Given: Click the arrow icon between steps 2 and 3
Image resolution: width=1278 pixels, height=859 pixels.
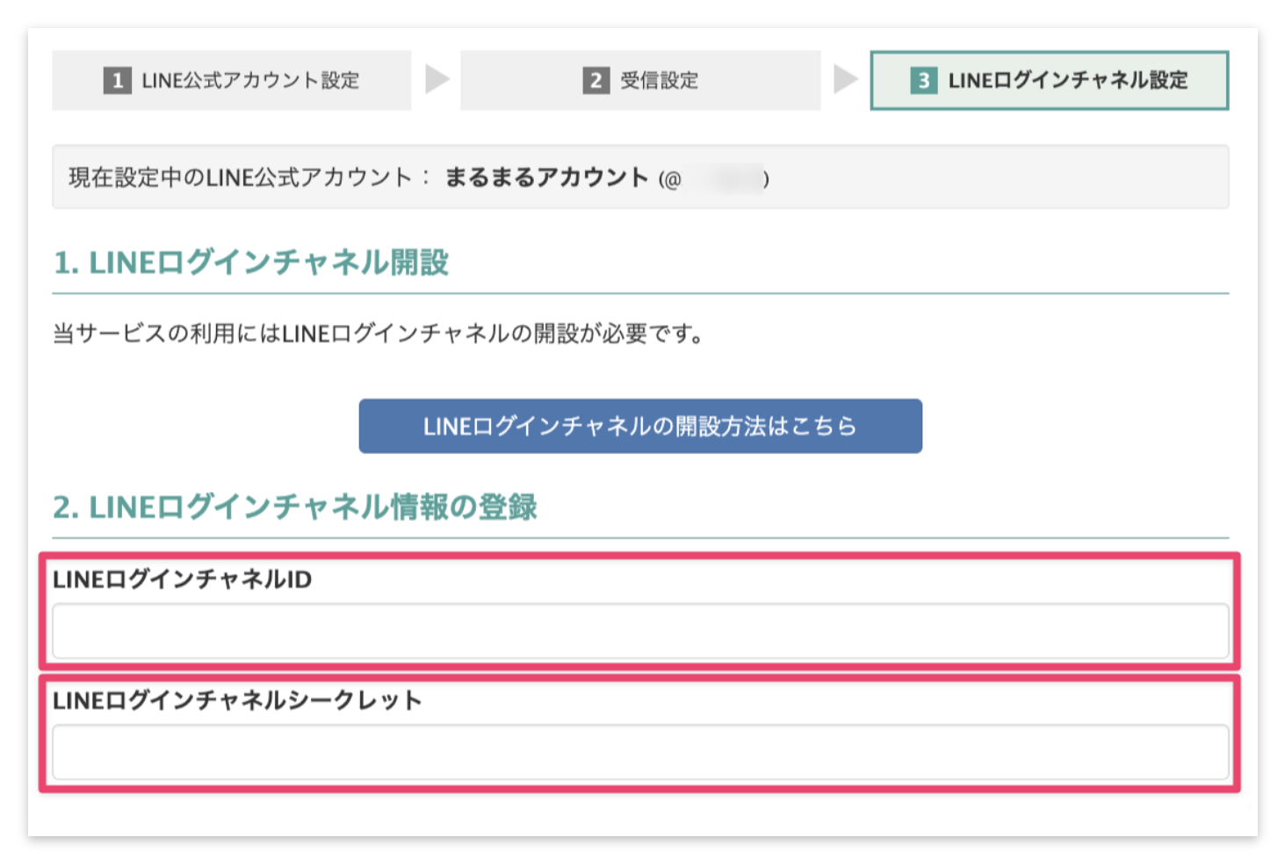Looking at the screenshot, I should 844,81.
